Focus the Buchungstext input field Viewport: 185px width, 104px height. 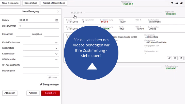(41, 71)
